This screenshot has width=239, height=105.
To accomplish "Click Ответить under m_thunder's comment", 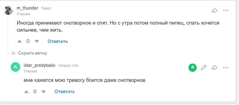I will [58, 41].
